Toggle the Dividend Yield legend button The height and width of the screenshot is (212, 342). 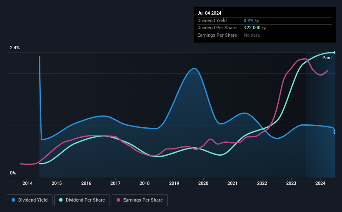[x=30, y=200]
